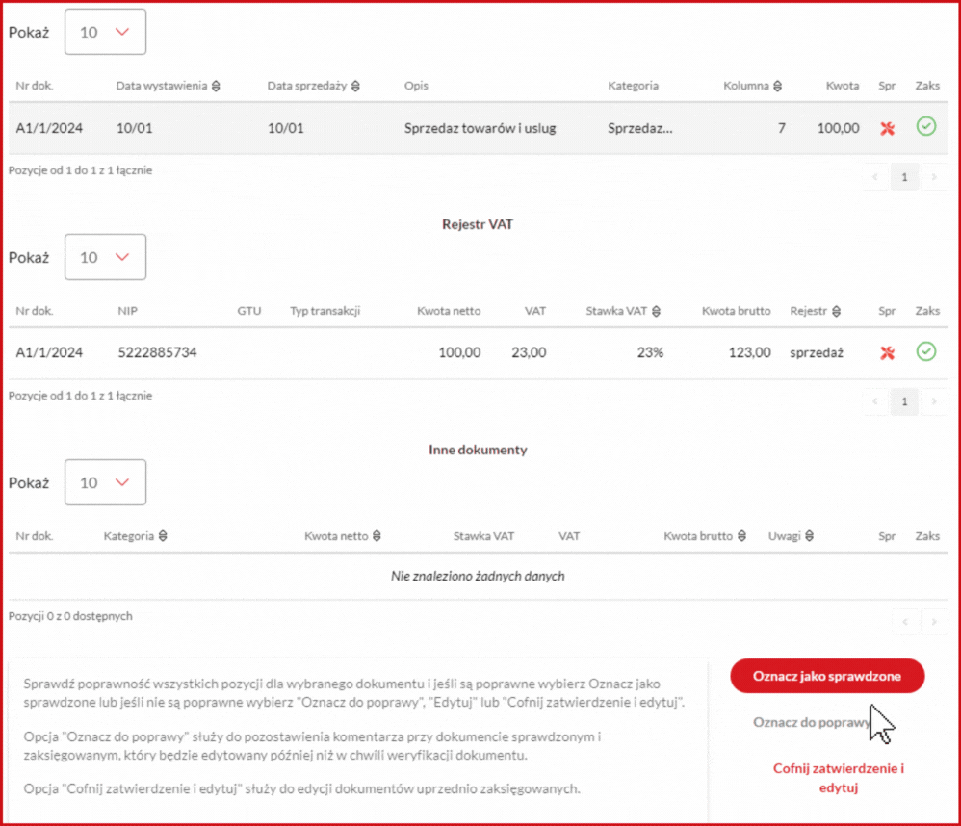Sort Inne dokumenty by Uwagi
The image size is (961, 826).
[791, 536]
